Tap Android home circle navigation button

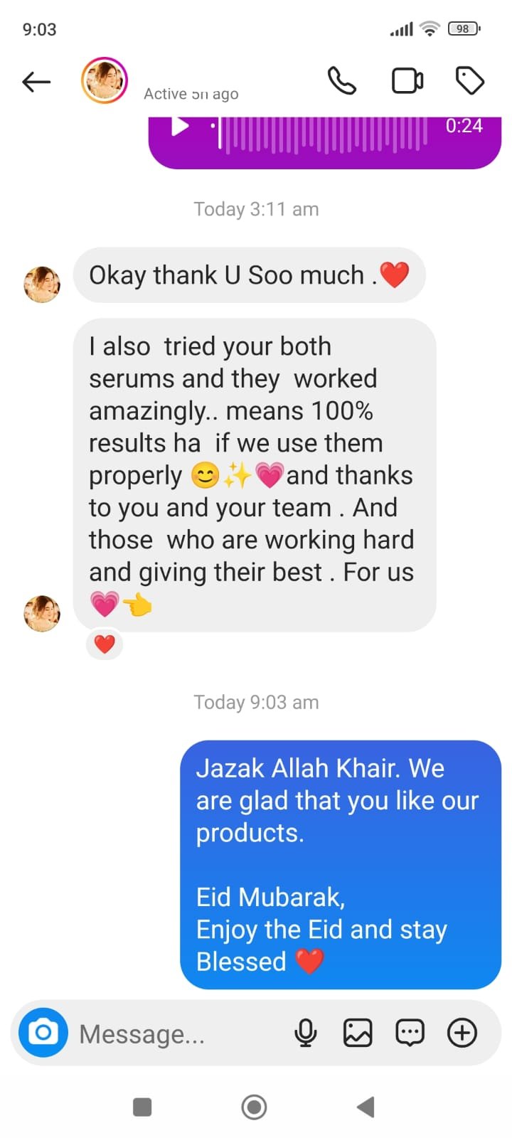pyautogui.click(x=254, y=1107)
